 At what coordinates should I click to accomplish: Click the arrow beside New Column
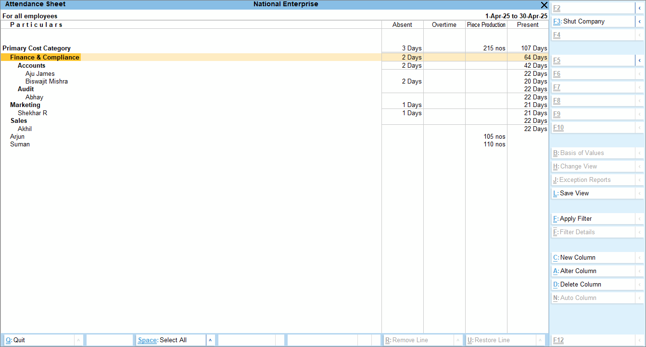click(640, 258)
